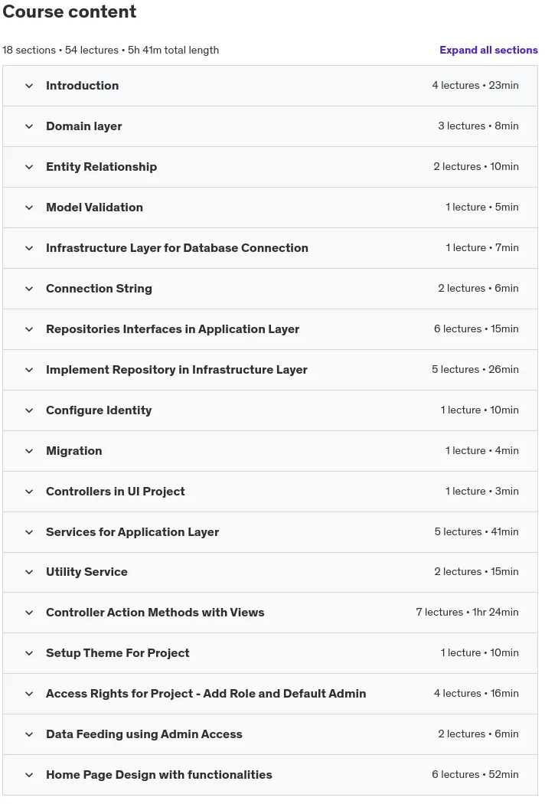The image size is (545, 804).
Task: Expand the Configure Identity section
Action: tap(270, 410)
